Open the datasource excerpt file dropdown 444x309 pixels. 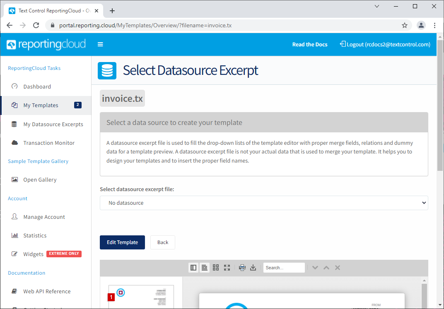[264, 203]
